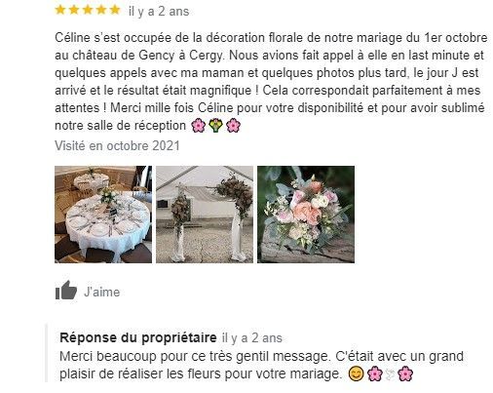Click the first gold star of the rating
Image resolution: width=493 pixels, height=393 pixels.
pyautogui.click(x=60, y=10)
